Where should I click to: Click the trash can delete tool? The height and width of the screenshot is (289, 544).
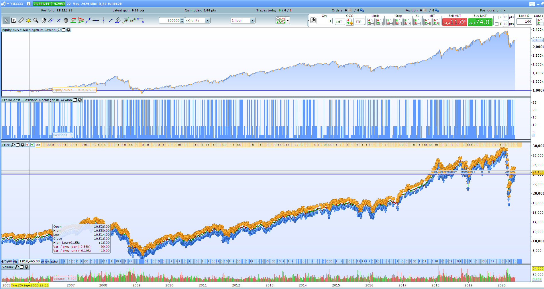pos(66,20)
